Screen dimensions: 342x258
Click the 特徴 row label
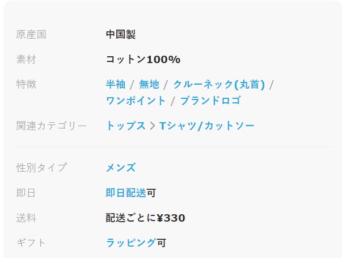26,85
